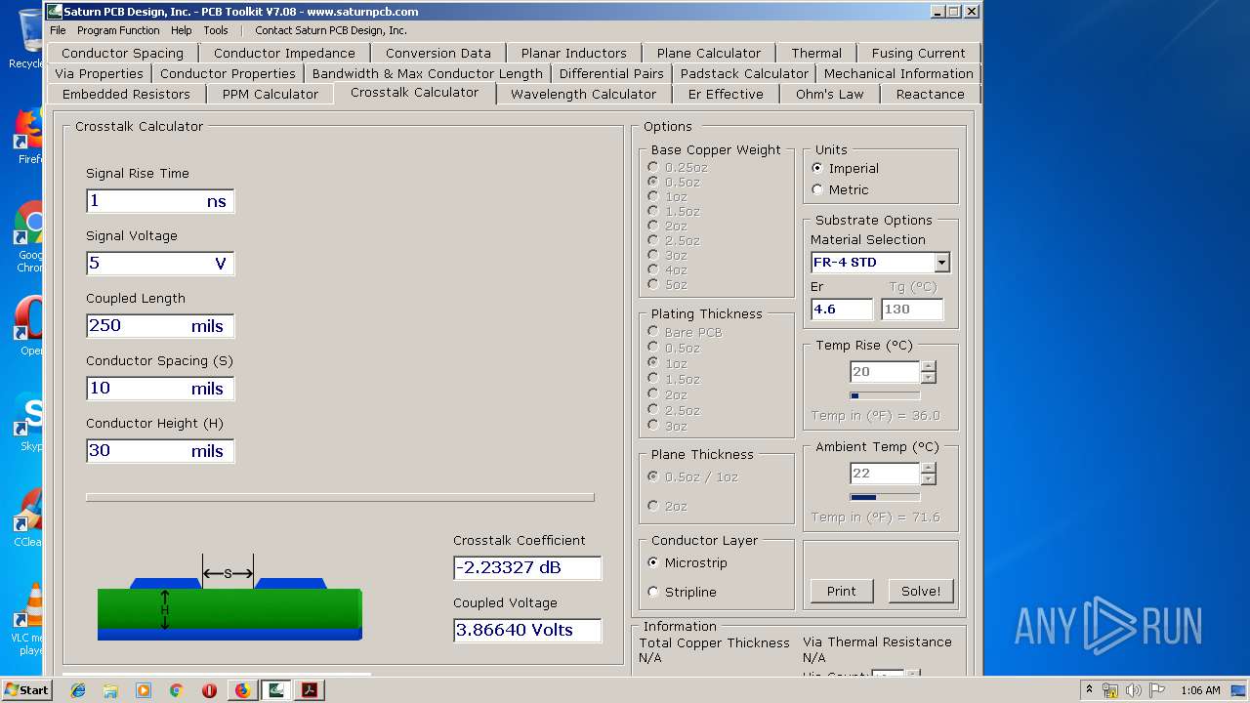Select the Opera desktop shortcut
This screenshot has width=1250, height=703.
[28, 325]
